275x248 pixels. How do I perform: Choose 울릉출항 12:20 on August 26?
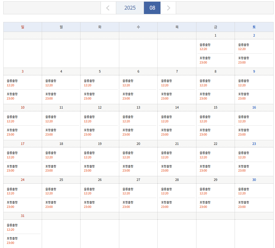pyautogui.click(x=89, y=191)
